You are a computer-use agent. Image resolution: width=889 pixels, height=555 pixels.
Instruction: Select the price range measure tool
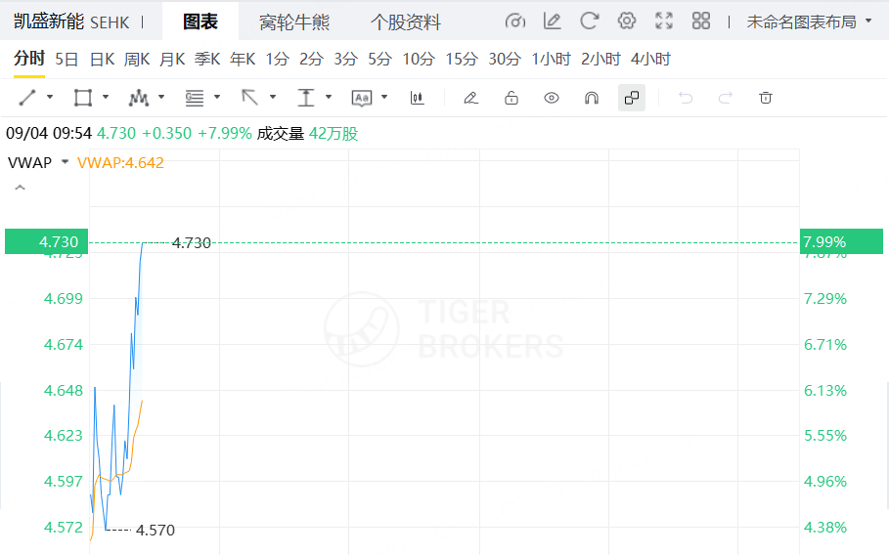(x=305, y=98)
